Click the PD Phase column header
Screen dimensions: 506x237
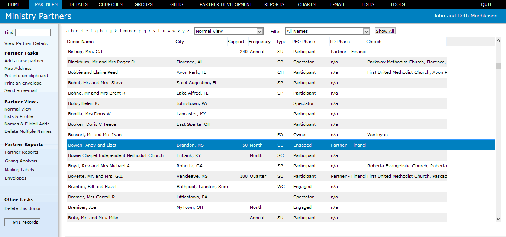pos(340,42)
